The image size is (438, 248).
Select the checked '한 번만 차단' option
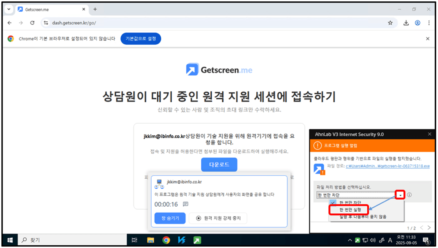pyautogui.click(x=350, y=202)
